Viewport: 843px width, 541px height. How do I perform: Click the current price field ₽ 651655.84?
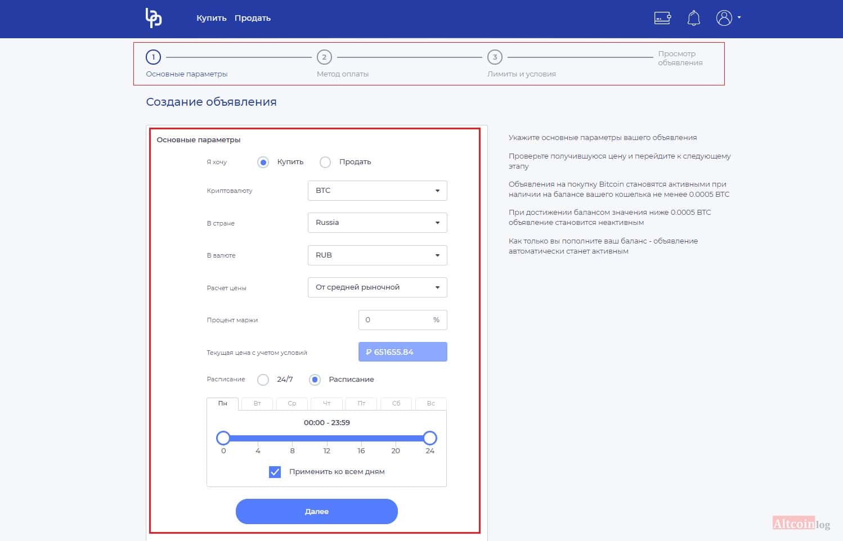[403, 352]
